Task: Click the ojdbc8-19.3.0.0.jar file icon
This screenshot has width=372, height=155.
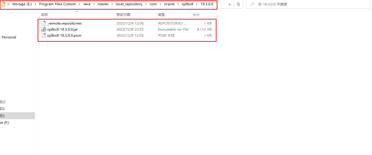Action: (44, 29)
